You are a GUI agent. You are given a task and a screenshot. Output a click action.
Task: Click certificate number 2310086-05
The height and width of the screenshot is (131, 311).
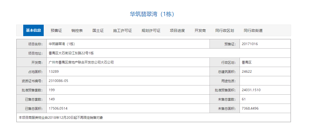click(x=58, y=81)
